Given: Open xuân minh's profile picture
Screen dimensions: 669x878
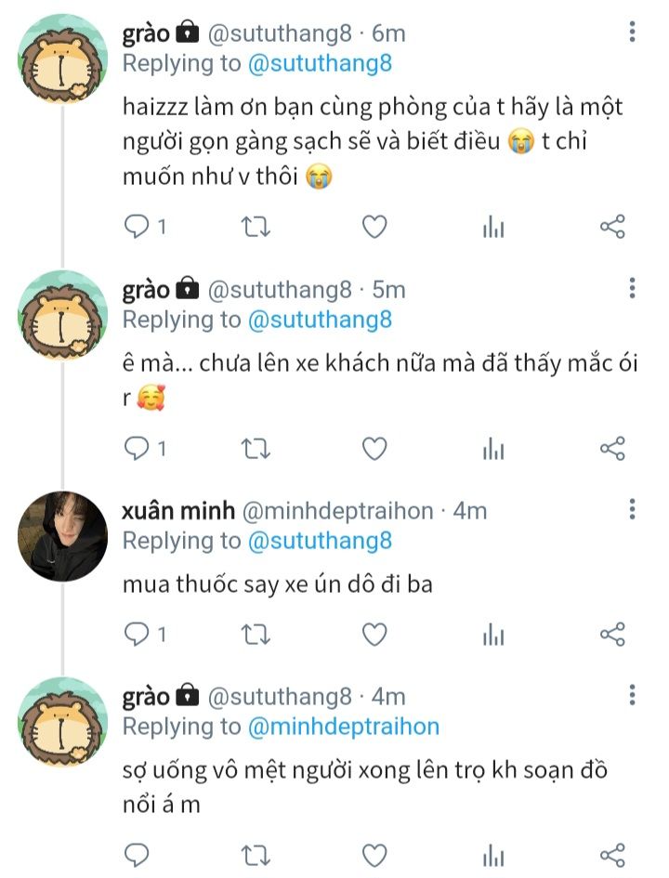Looking at the screenshot, I should point(63,536).
